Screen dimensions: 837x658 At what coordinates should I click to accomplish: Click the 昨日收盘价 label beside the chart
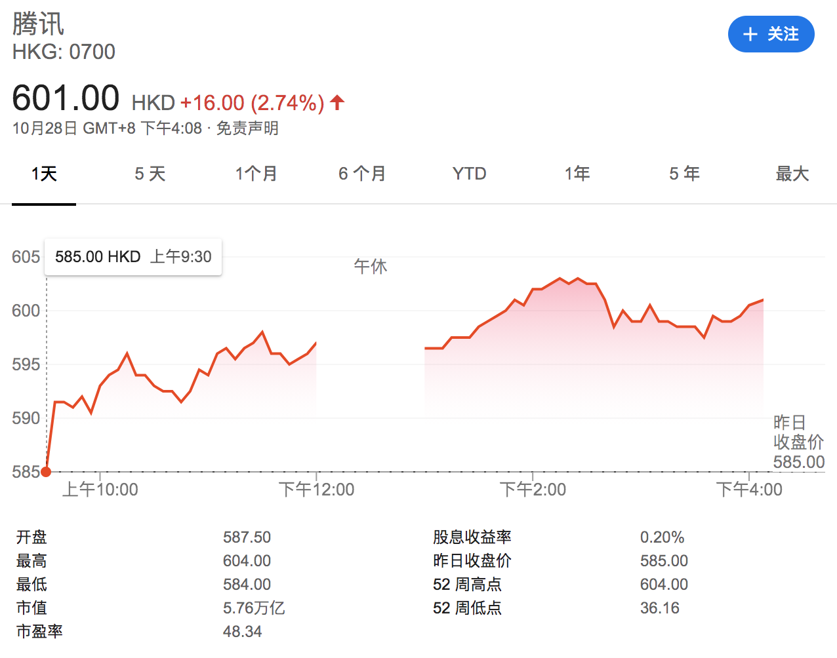click(798, 433)
